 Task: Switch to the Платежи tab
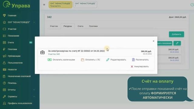93,26
